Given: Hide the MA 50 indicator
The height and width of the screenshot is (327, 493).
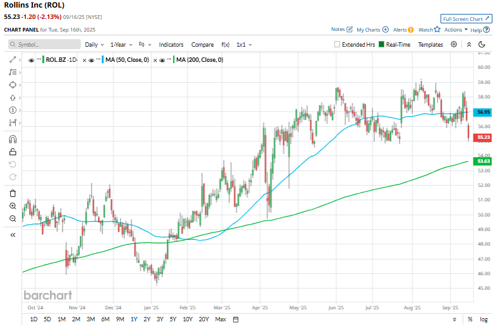Looking at the screenshot, I should [x=91, y=61].
